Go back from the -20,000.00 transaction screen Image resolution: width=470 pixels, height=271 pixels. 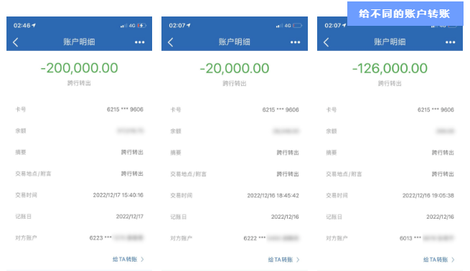[x=171, y=42]
